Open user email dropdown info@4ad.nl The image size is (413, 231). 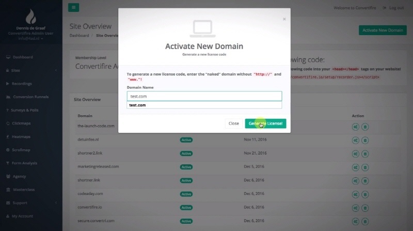point(30,38)
